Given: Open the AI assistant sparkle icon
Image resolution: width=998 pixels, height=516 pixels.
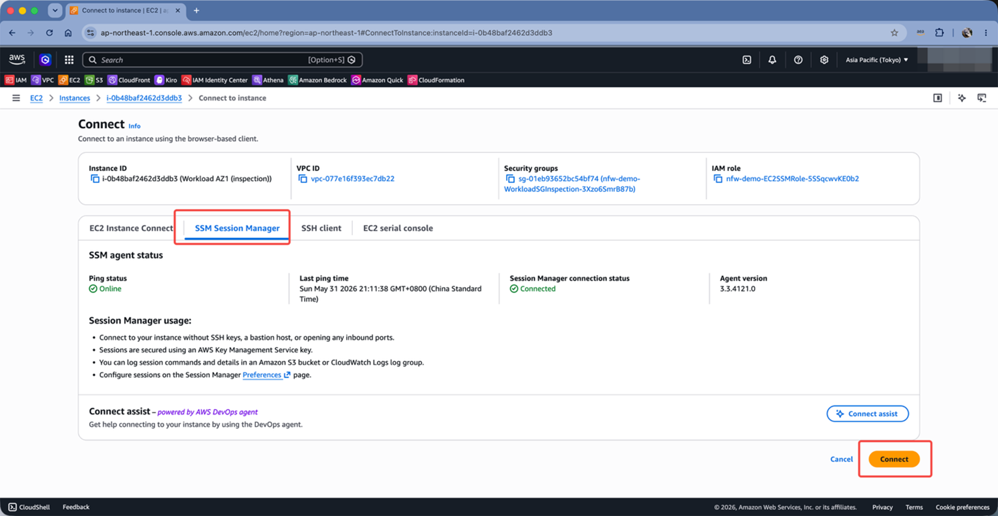Looking at the screenshot, I should click(x=962, y=98).
